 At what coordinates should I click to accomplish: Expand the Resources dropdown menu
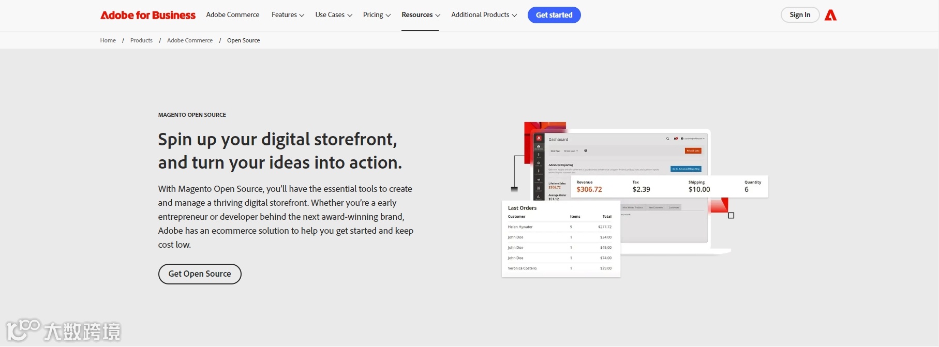click(x=421, y=14)
